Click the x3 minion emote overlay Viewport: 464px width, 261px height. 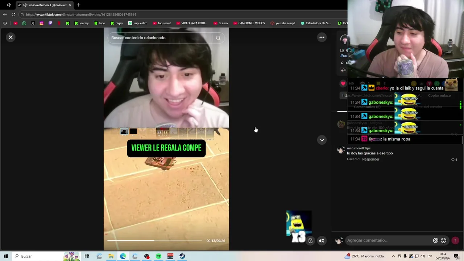(298, 227)
